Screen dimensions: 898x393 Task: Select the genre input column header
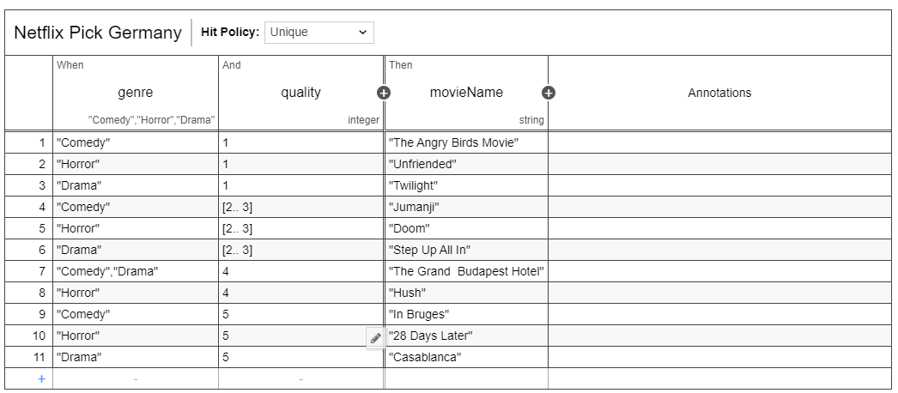(x=135, y=93)
